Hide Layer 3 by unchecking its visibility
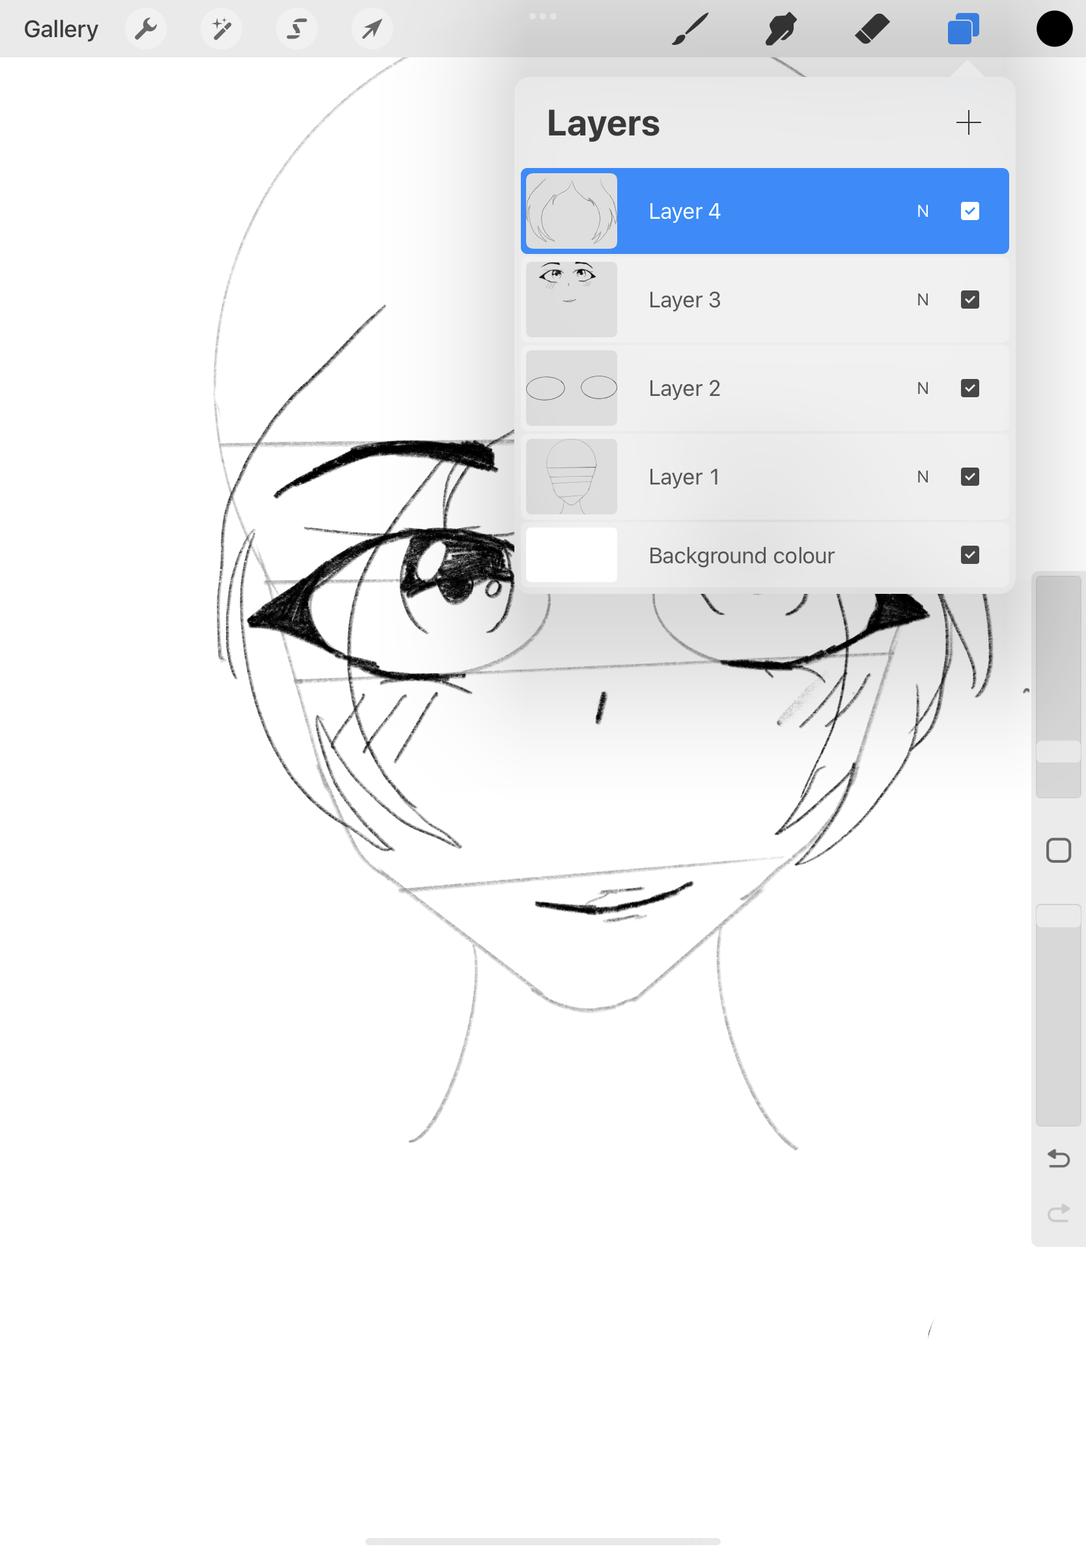The image size is (1086, 1555). (x=969, y=300)
